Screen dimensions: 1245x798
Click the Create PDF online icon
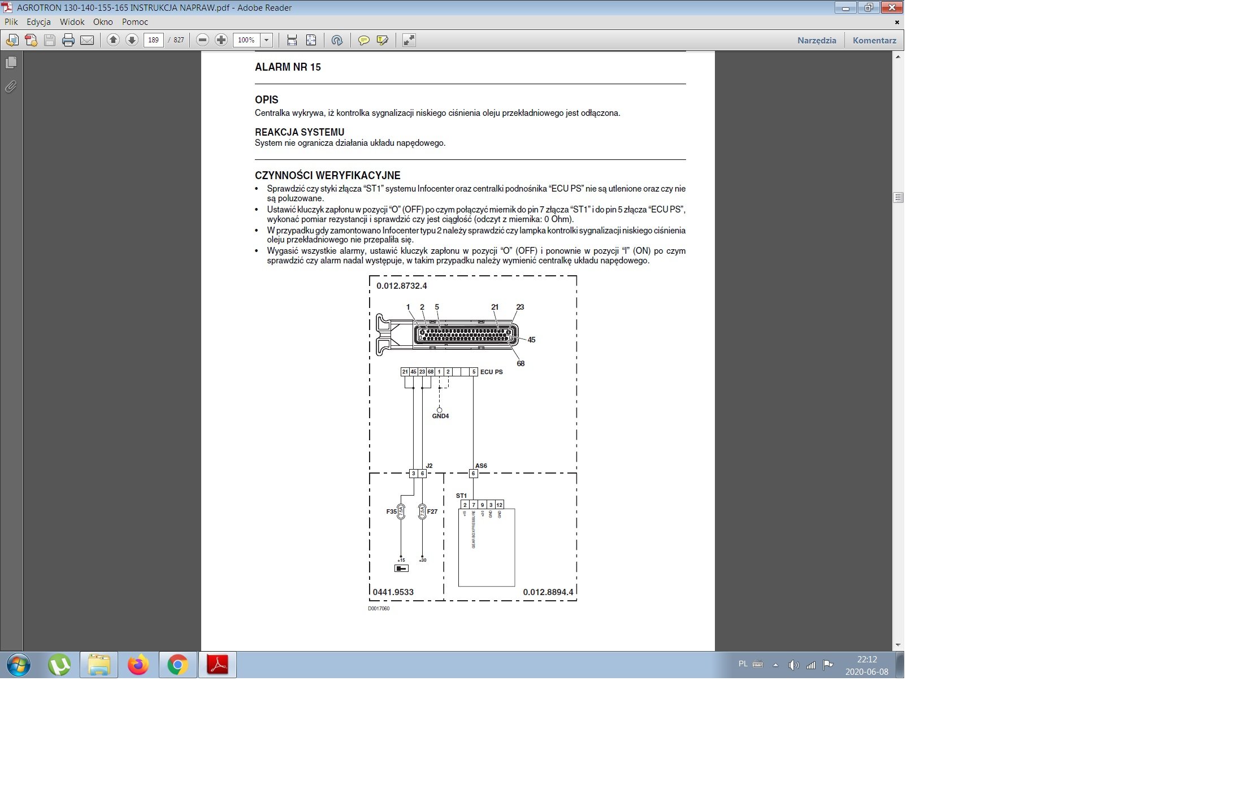coord(31,40)
